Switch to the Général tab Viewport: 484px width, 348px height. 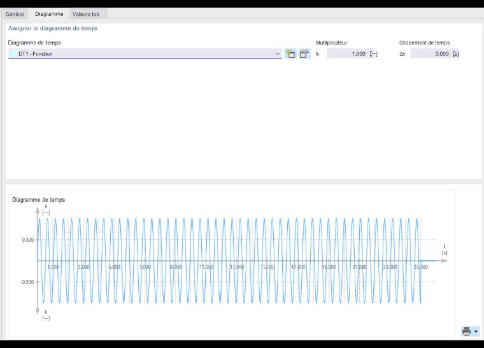[x=15, y=14]
